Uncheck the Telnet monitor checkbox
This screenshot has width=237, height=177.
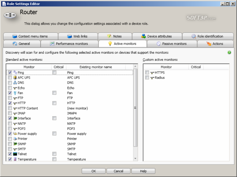tap(10, 154)
